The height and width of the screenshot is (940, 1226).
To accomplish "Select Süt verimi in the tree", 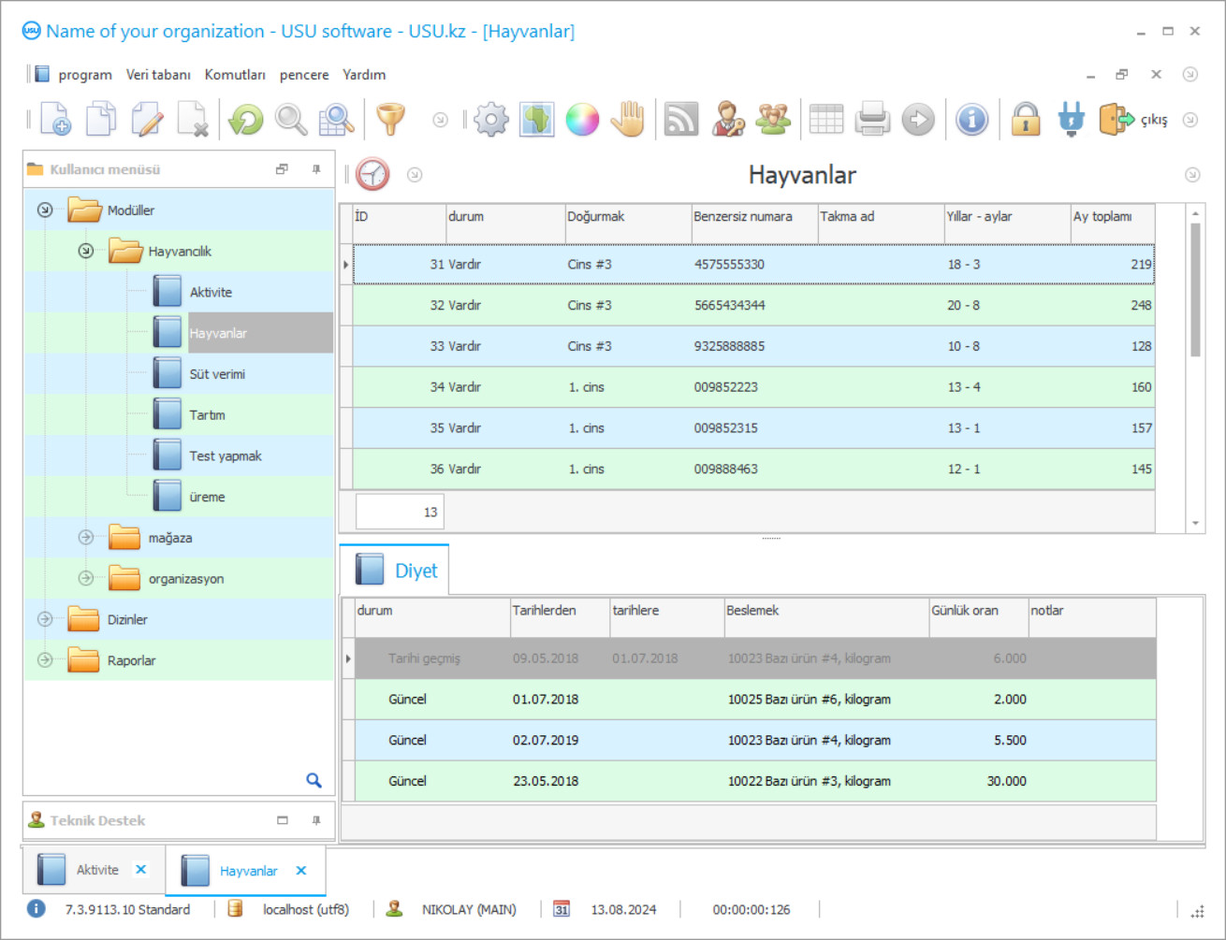I will click(x=217, y=374).
